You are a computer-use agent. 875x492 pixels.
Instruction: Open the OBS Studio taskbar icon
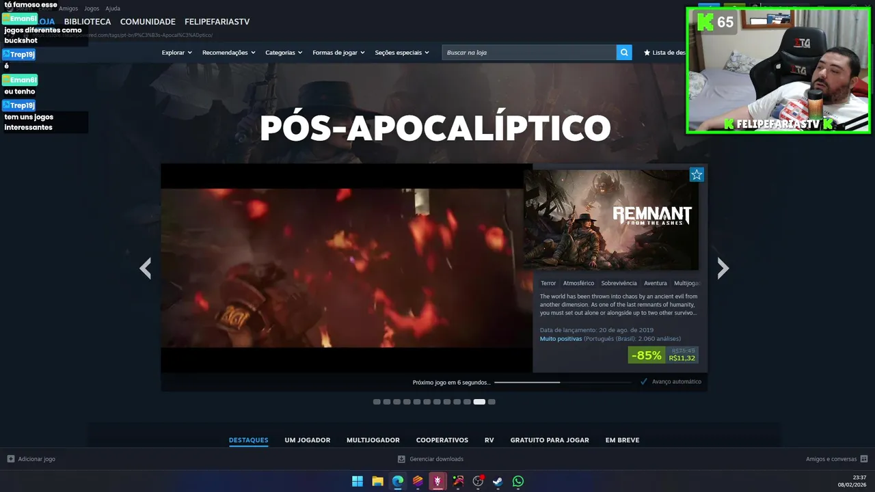[478, 481]
